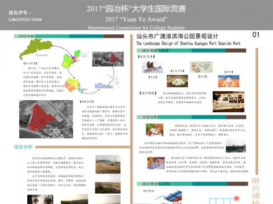273x204 pixels.
Task: Click the '【设计构思】' label
Action: click(148, 93)
